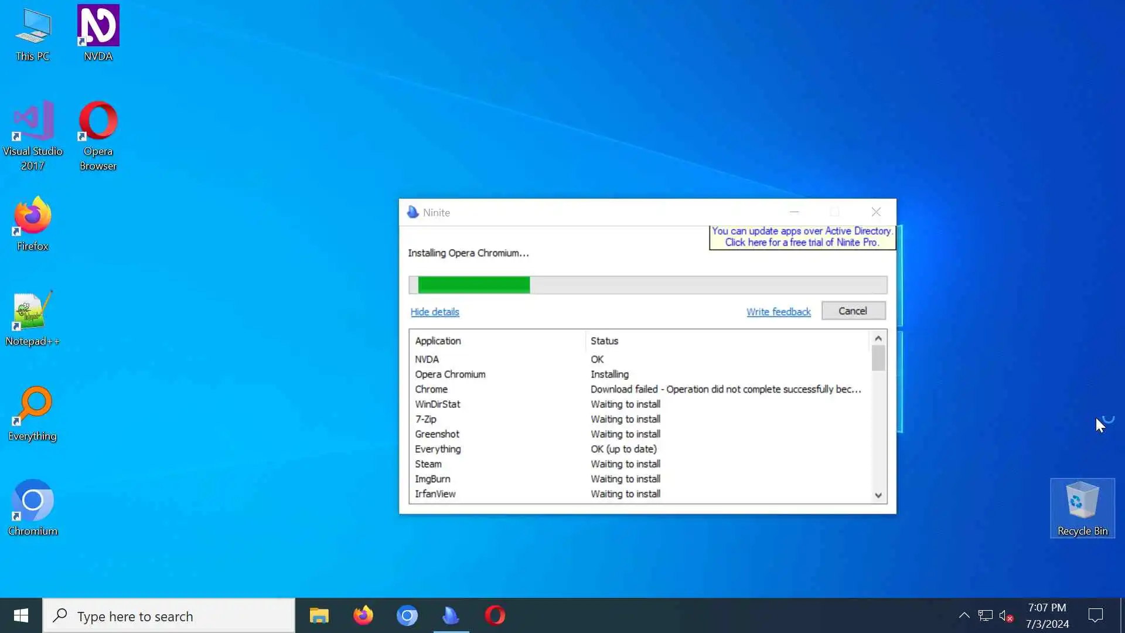Show hidden system tray icons
The image size is (1125, 633).
pos(964,615)
